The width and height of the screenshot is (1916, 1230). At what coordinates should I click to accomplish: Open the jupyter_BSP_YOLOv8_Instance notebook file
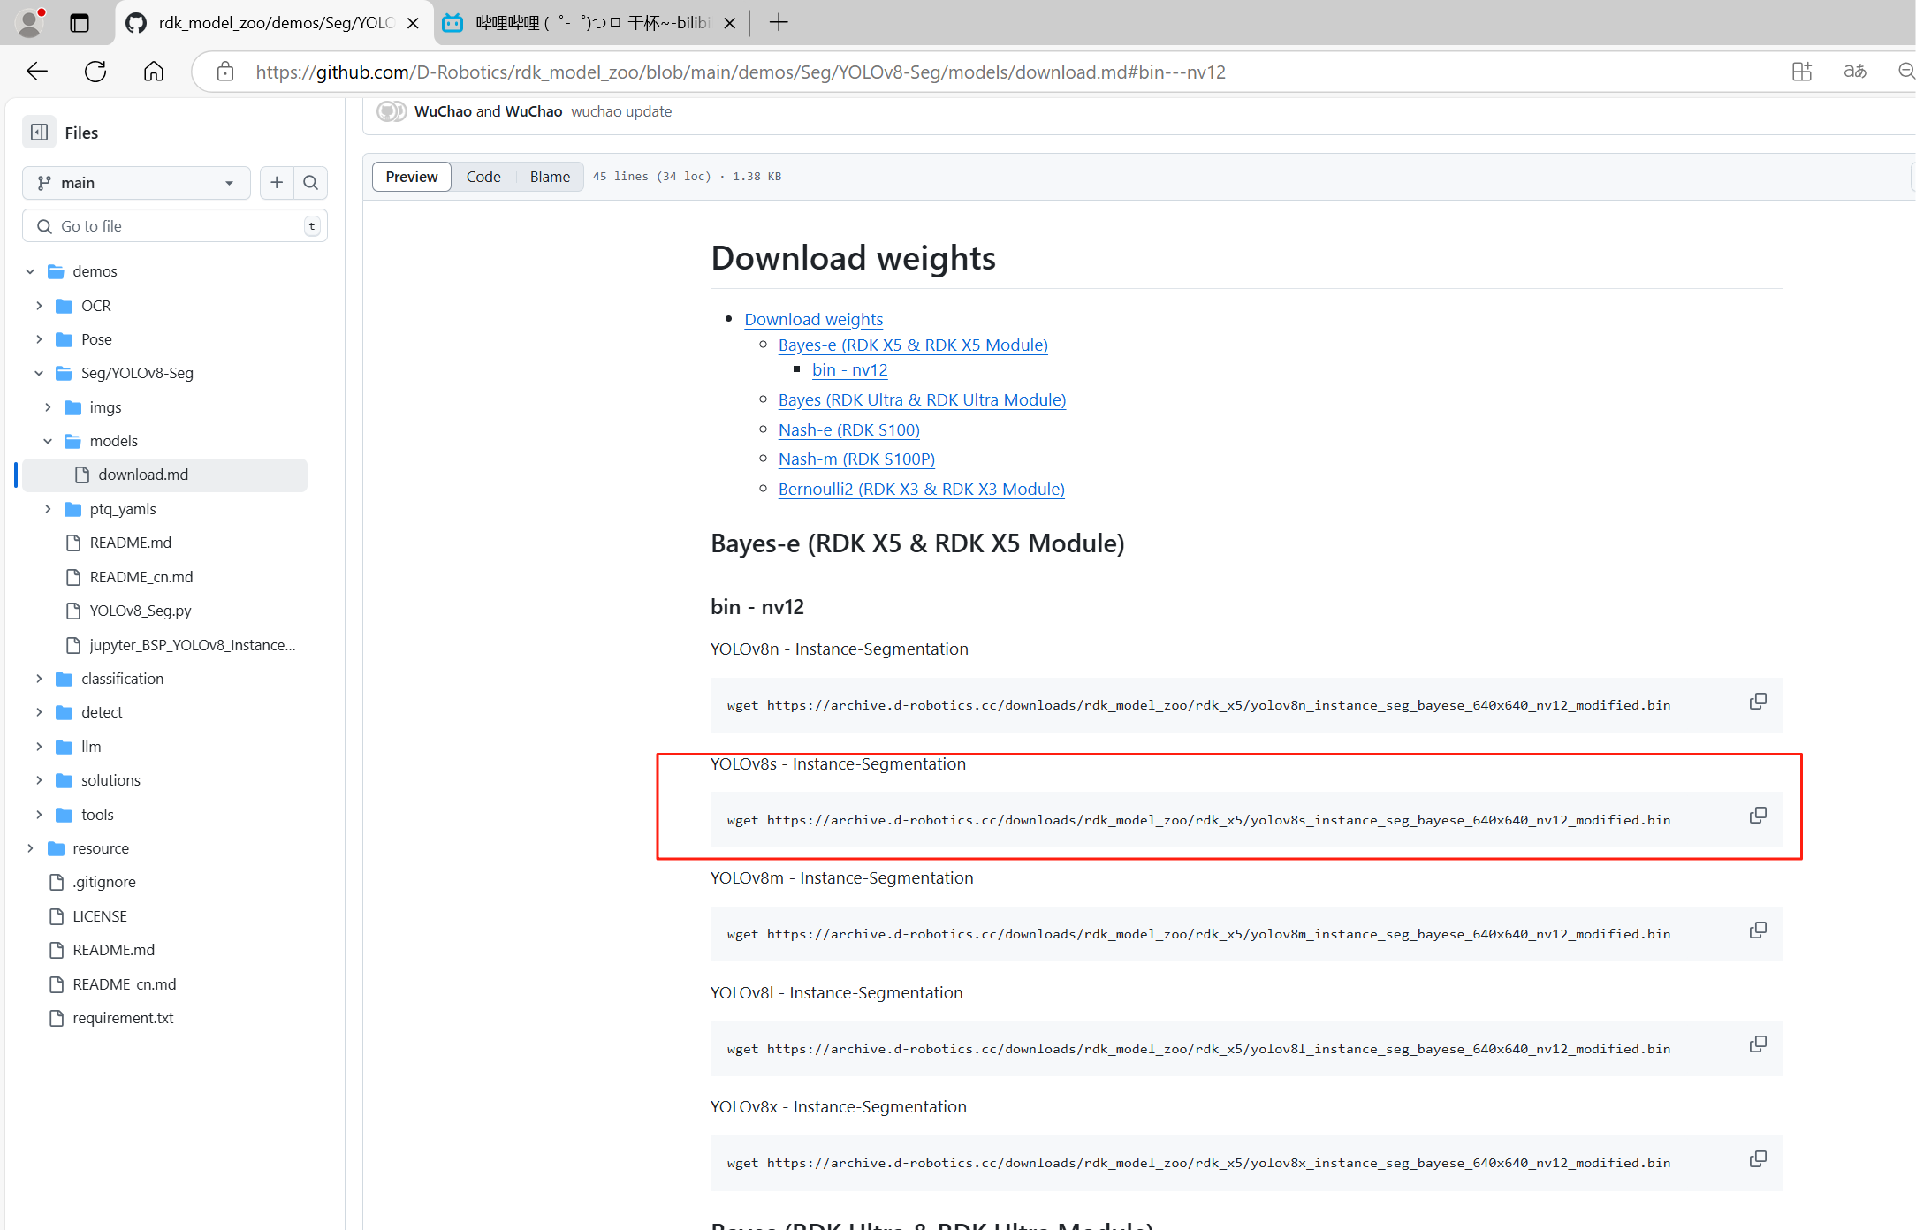193,645
